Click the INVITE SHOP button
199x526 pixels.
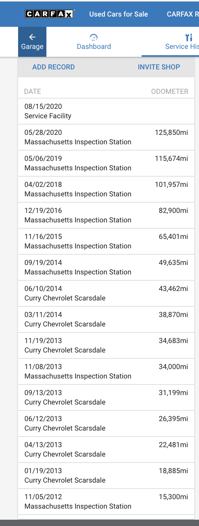[159, 67]
